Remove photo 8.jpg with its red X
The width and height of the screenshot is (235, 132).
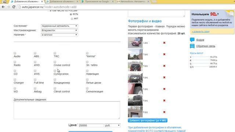[164, 112]
